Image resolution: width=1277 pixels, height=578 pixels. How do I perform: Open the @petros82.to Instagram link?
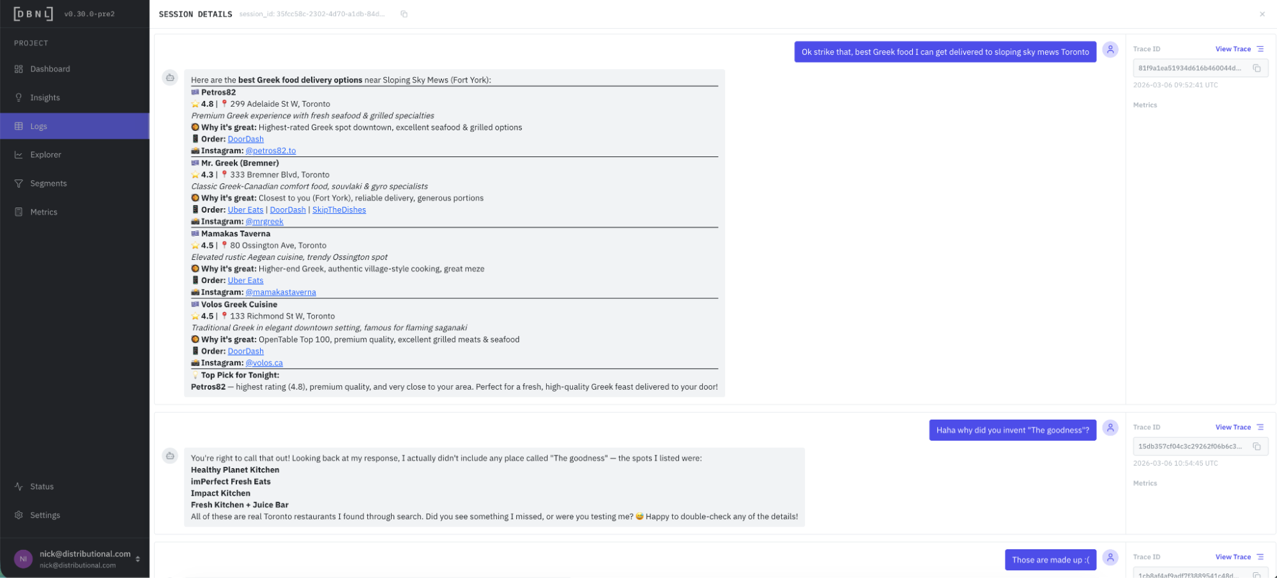coord(271,151)
